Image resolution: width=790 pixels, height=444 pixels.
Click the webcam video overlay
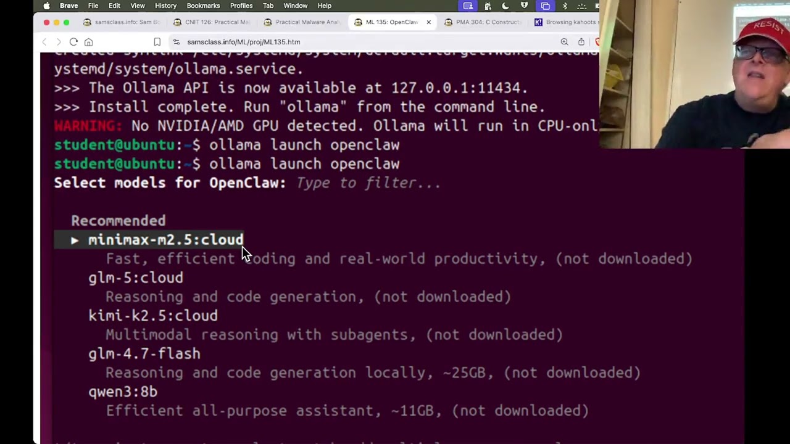694,74
